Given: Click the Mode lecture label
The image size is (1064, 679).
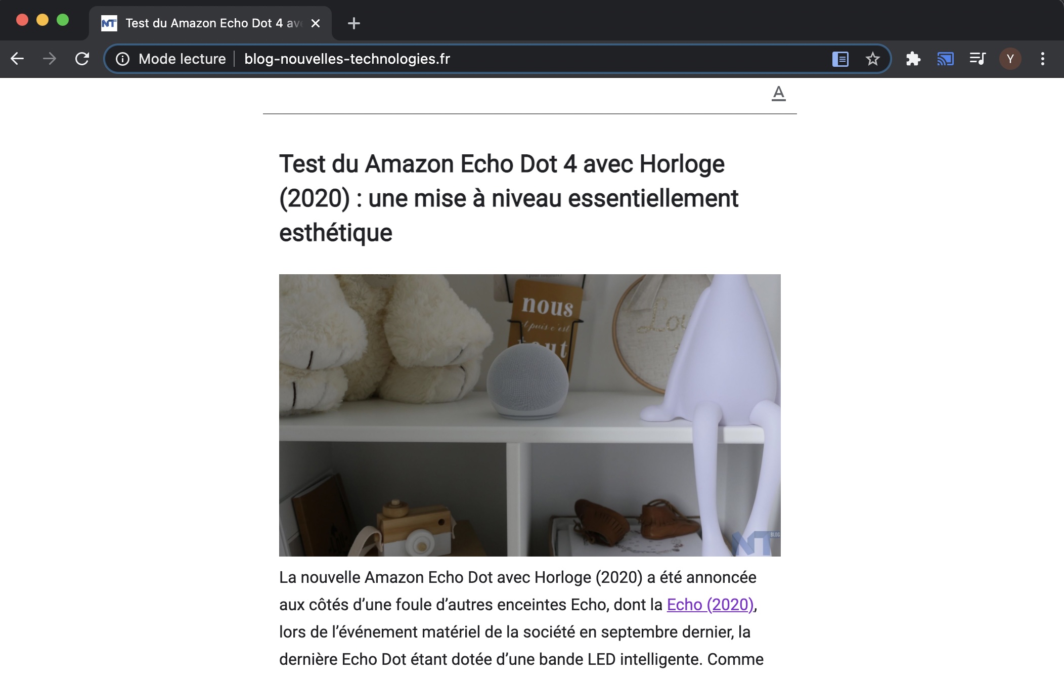Looking at the screenshot, I should tap(182, 59).
